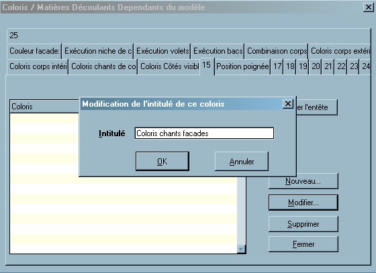Click the Intitulé text field
Image resolution: width=376 pixels, height=273 pixels.
click(204, 133)
